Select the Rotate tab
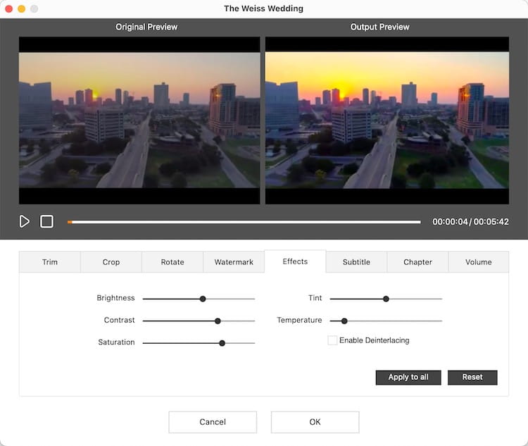Image resolution: width=528 pixels, height=446 pixels. [x=172, y=262]
